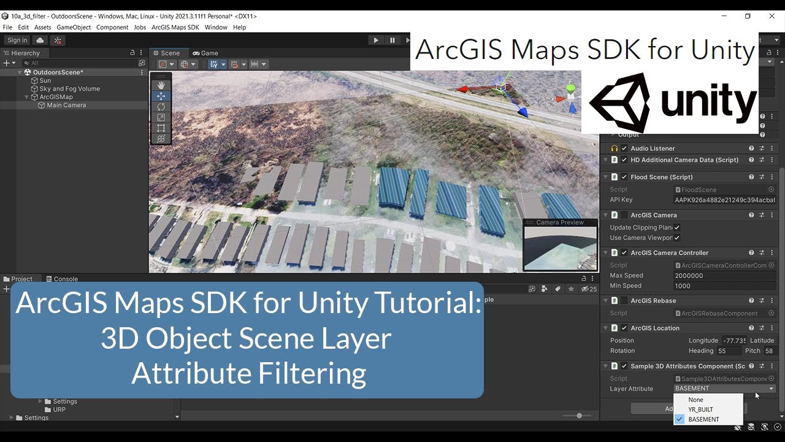The height and width of the screenshot is (442, 785).
Task: Select the combined Transform tool
Action: pos(161,138)
